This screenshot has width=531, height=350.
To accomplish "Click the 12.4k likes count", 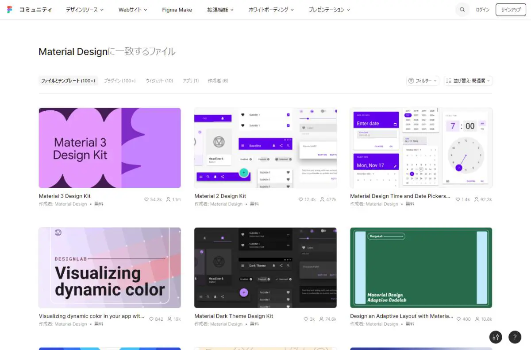I will click(x=310, y=200).
